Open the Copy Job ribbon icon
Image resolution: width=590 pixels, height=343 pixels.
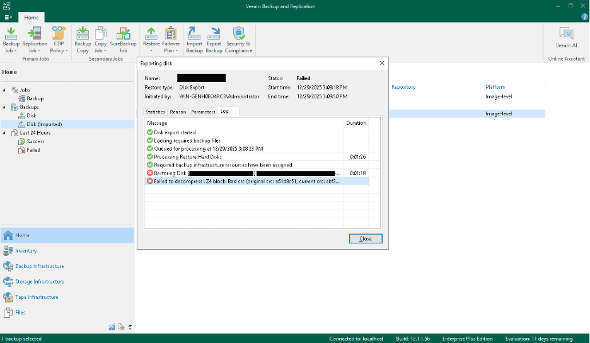100,40
